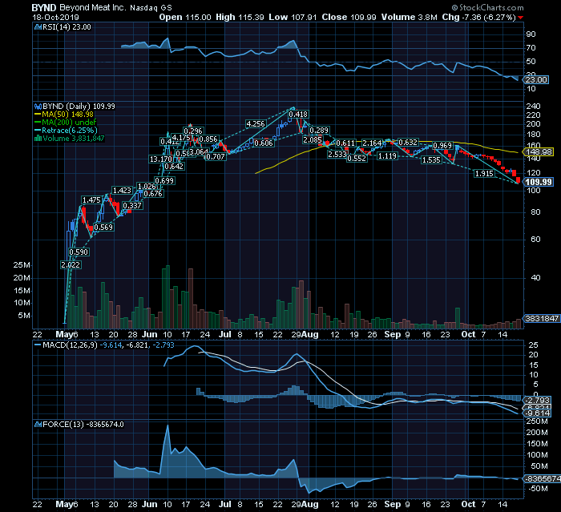The height and width of the screenshot is (512, 561).
Task: Click the cyan Retrace line swatch
Action: [38, 131]
